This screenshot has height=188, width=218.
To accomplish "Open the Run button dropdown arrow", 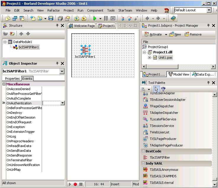I will click(100, 19).
